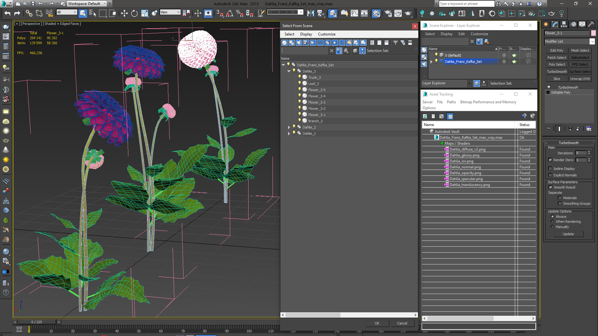598x336 pixels.
Task: Open Render Setup teapot icon
Action: (388, 13)
